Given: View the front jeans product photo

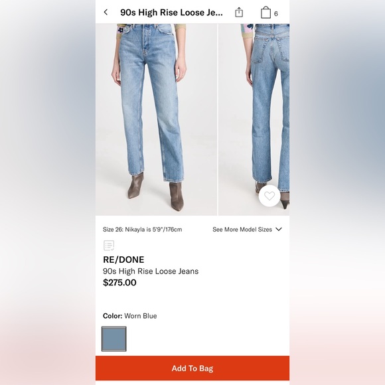Looking at the screenshot, I should point(156,119).
